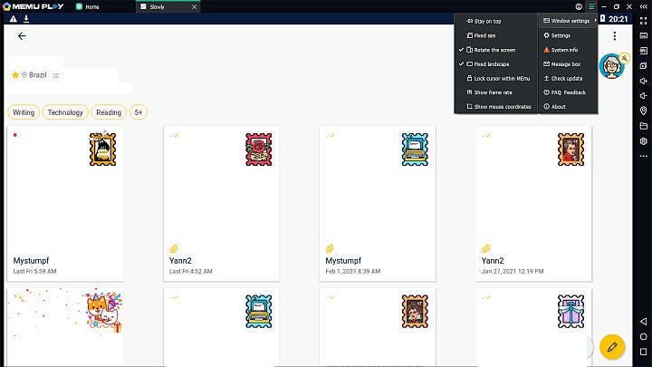Click the rose stamp on Yann2 letter
Viewport: 652px width, 367px height.
259,150
